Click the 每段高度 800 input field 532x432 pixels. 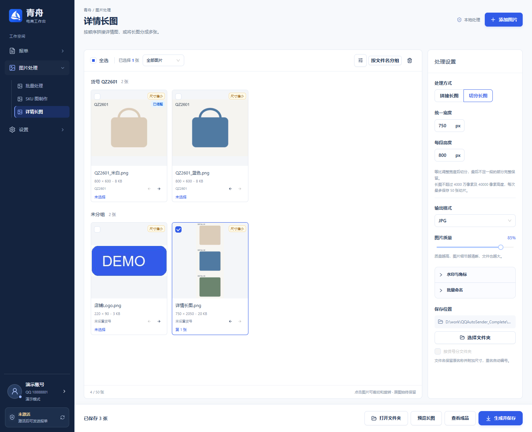coord(449,155)
